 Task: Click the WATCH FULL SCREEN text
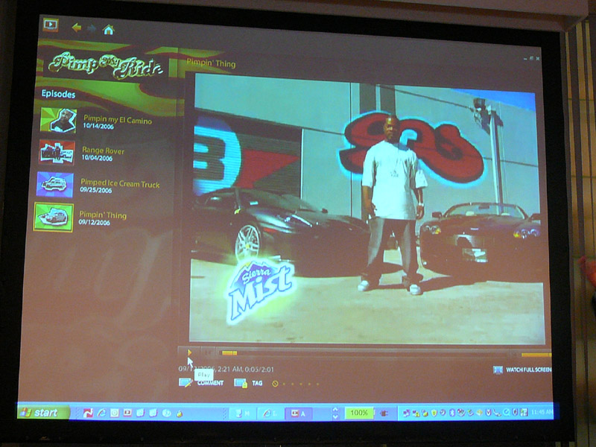coord(529,370)
